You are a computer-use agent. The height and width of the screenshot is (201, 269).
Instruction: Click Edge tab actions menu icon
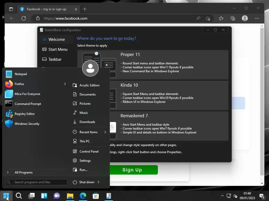click(11, 9)
